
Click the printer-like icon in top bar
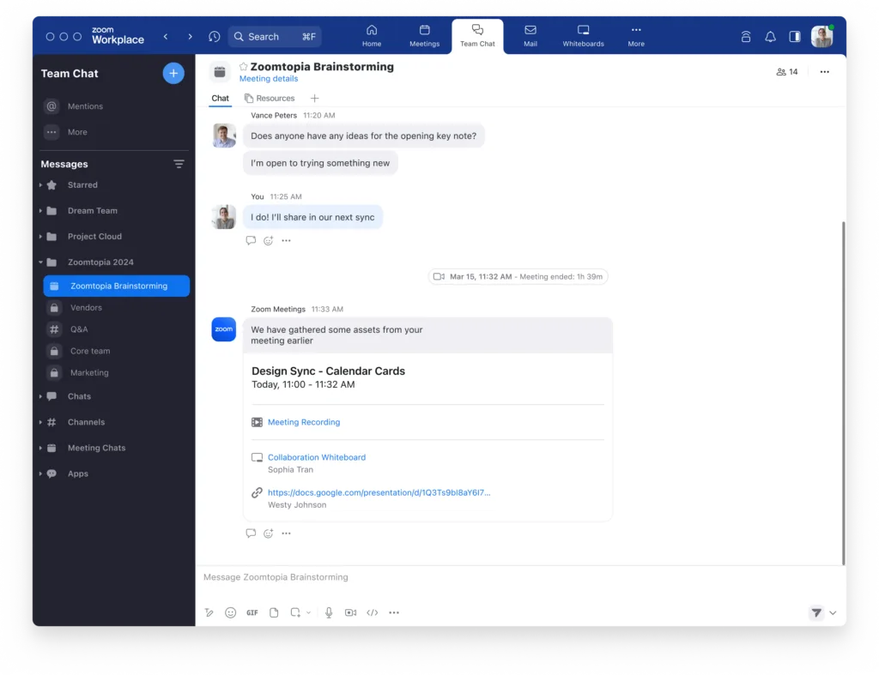[x=746, y=36]
